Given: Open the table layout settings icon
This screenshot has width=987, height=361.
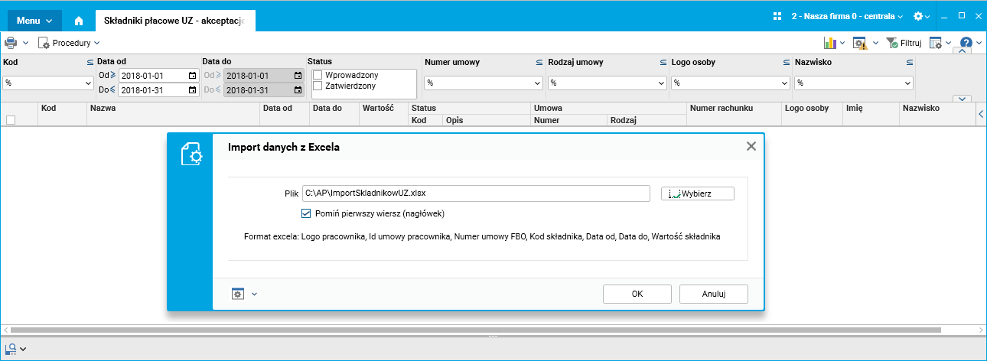Looking at the screenshot, I should click(x=936, y=43).
